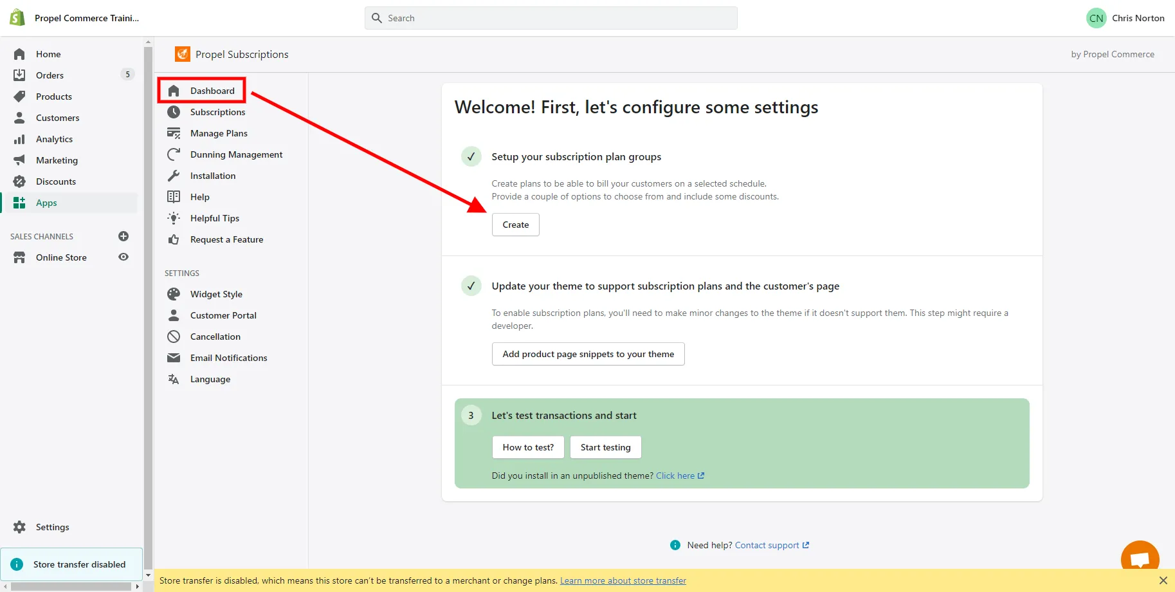
Task: Click the Installation wrench icon
Action: [x=174, y=176]
